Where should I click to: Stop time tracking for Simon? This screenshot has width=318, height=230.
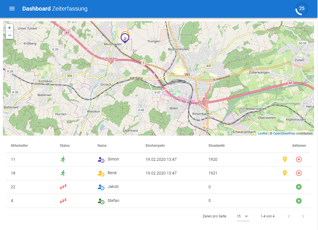pyautogui.click(x=299, y=159)
